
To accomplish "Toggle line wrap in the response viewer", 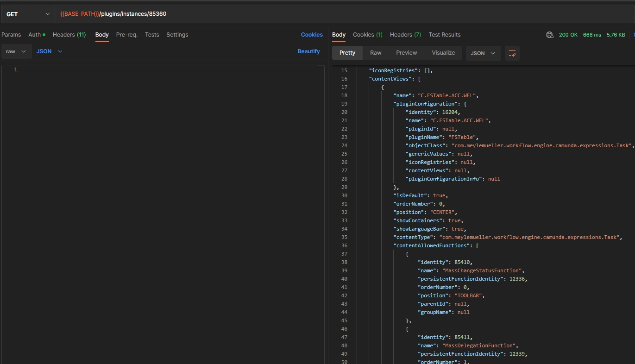I will pyautogui.click(x=512, y=53).
